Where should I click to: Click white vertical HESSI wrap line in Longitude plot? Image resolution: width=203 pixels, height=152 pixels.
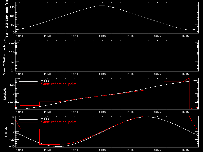coord(21,94)
